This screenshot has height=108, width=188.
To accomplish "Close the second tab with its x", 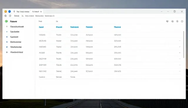I will tap(41, 12).
